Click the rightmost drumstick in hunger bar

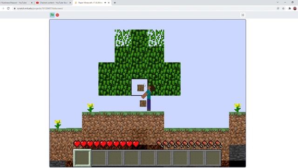click(x=218, y=144)
